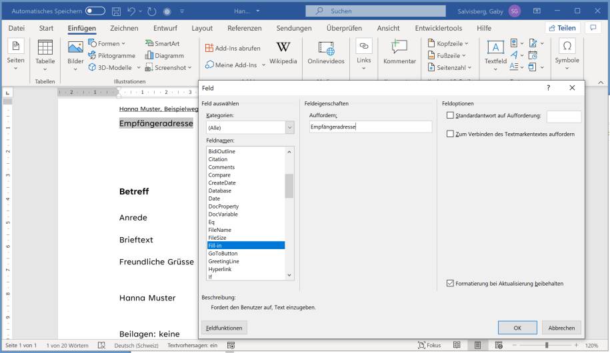This screenshot has width=610, height=353.
Task: Click the OK button in Feld dialog
Action: coord(517,328)
